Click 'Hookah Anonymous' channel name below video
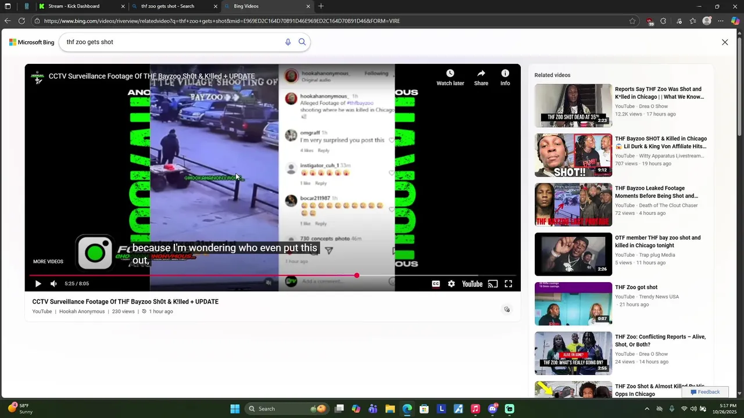 [82, 312]
